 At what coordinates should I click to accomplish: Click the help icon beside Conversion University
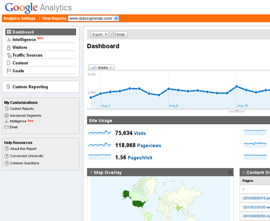(x=6, y=156)
